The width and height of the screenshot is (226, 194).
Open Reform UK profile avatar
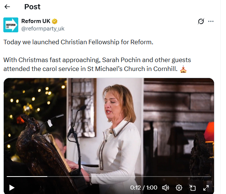[11, 25]
